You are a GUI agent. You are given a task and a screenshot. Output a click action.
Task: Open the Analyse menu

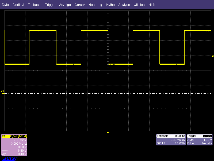coord(124,5)
